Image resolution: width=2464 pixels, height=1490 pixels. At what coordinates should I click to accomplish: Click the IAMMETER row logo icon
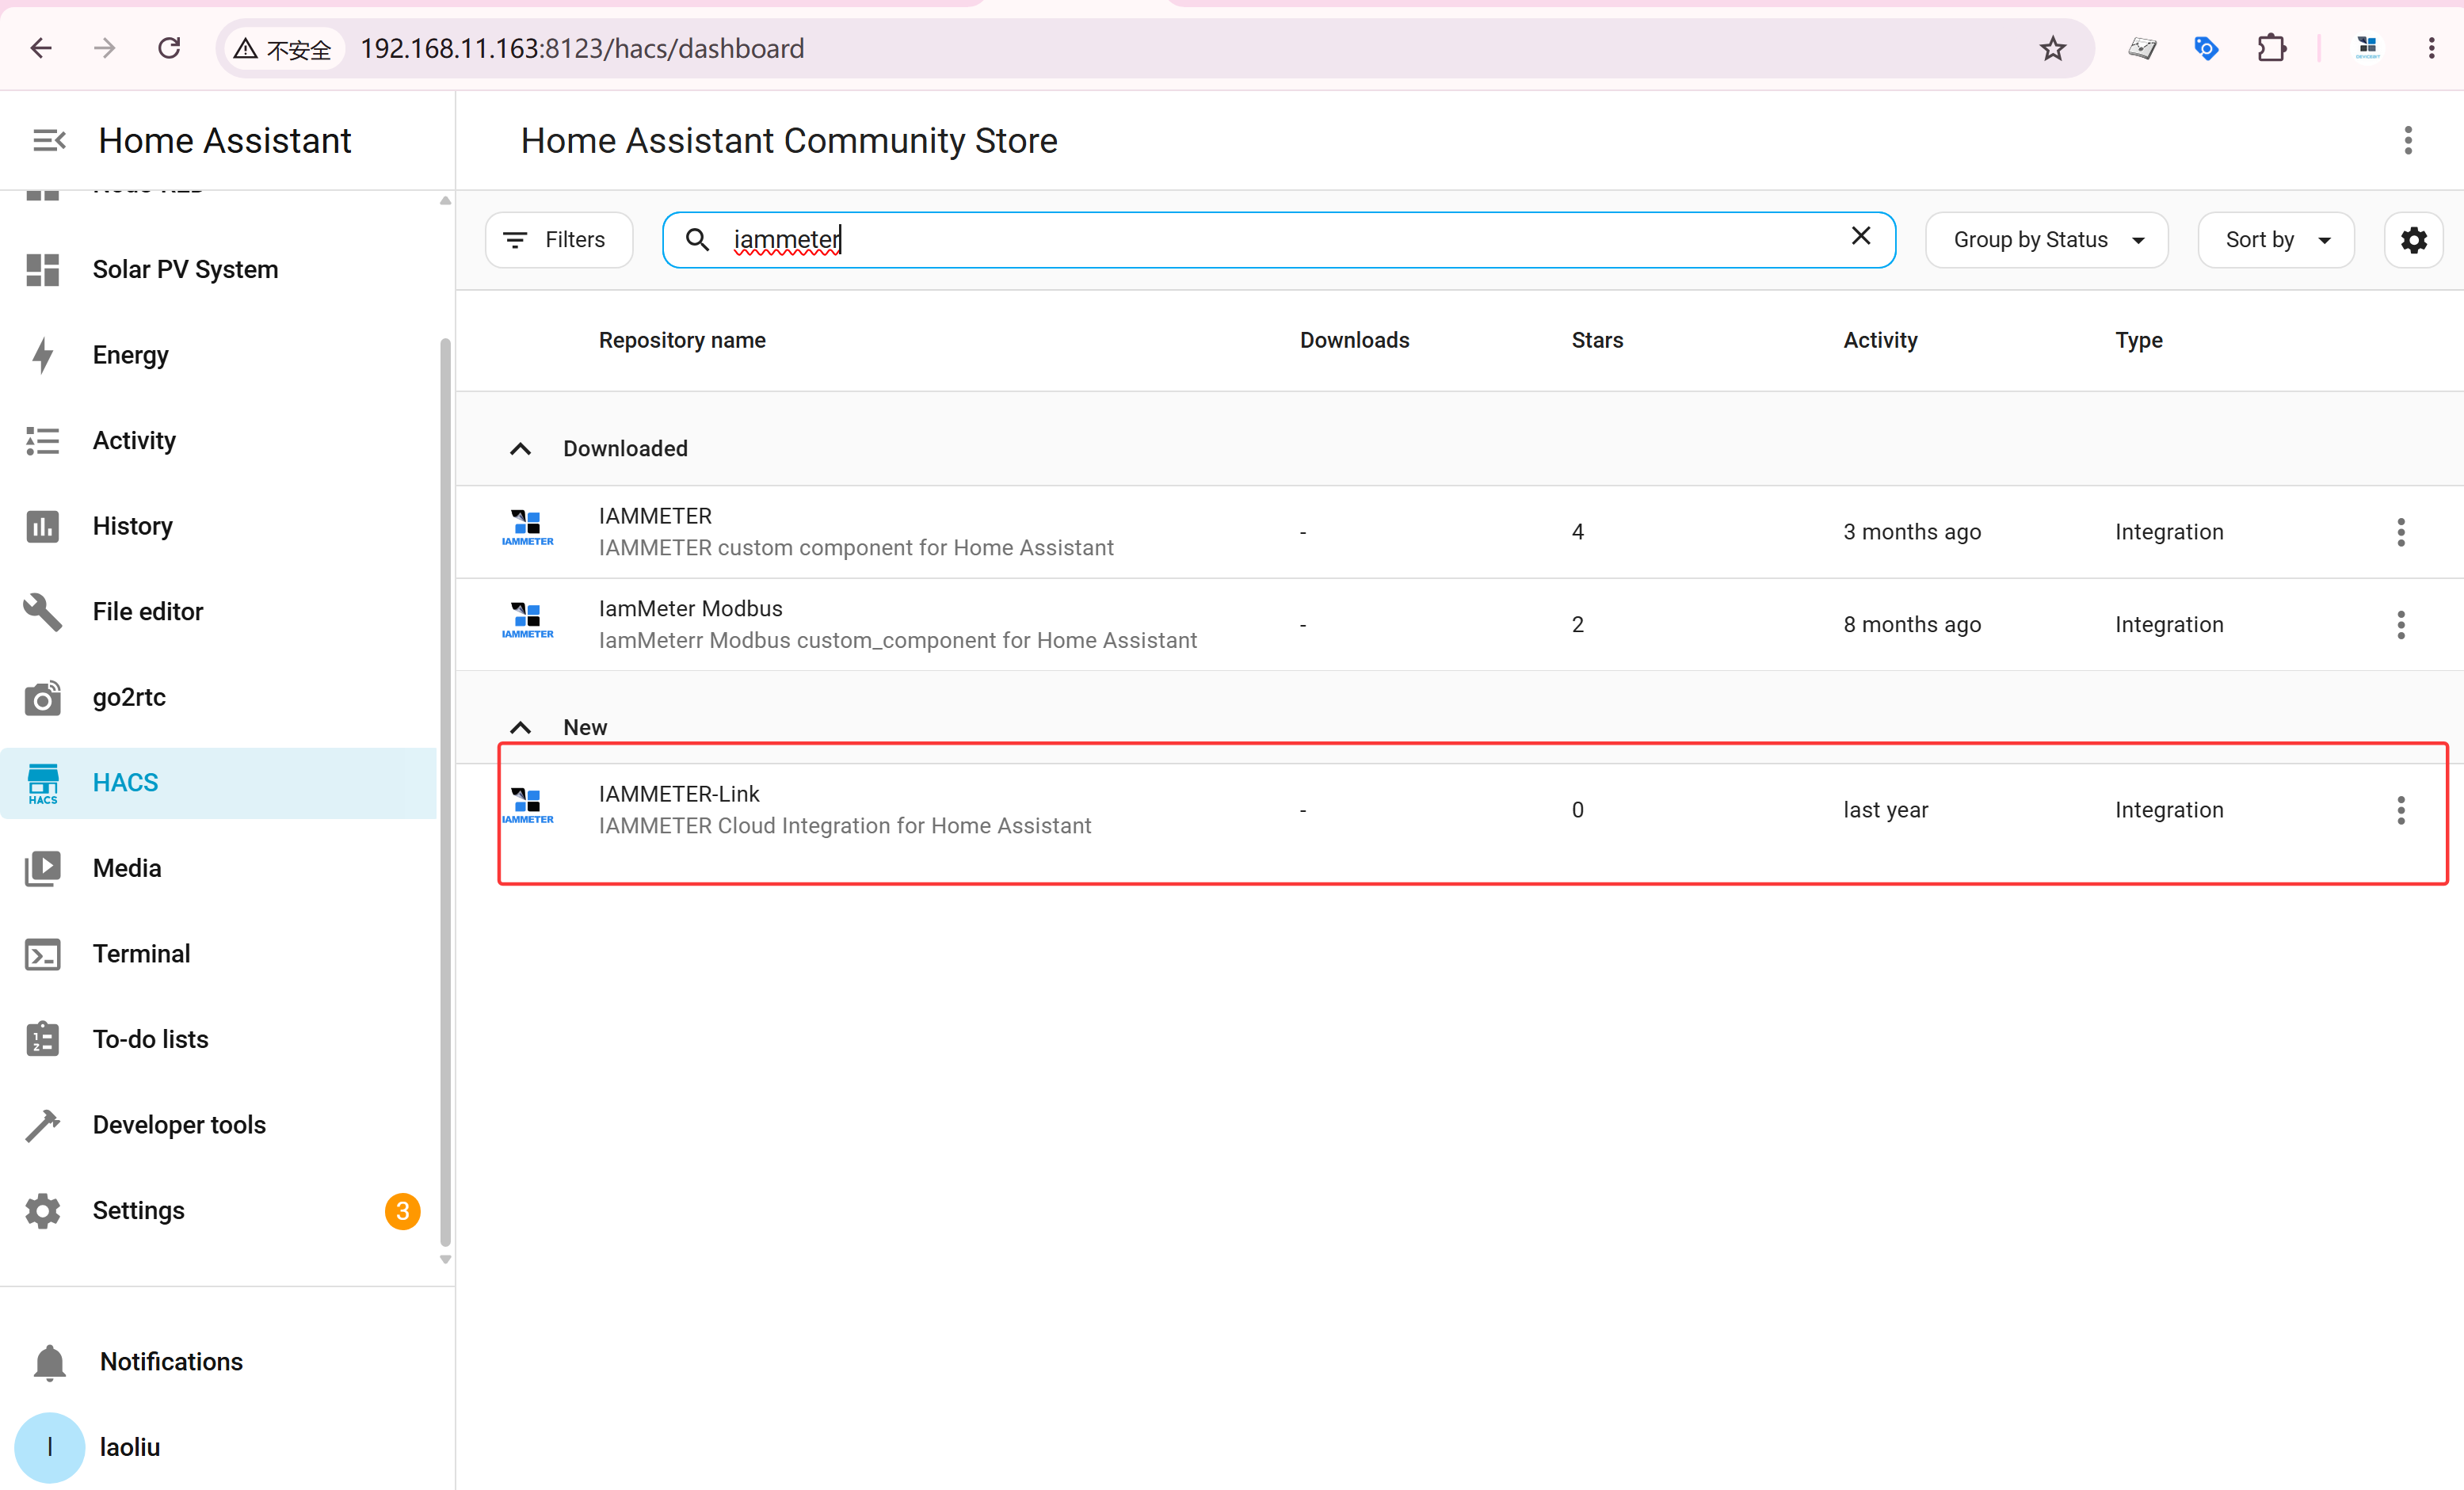click(x=527, y=528)
